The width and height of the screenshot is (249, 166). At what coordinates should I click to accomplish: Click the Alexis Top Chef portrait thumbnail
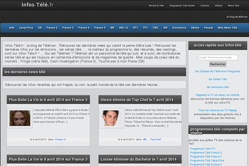coord(112,118)
